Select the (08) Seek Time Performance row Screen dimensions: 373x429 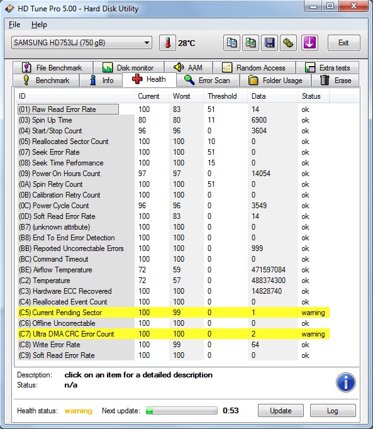(174, 162)
